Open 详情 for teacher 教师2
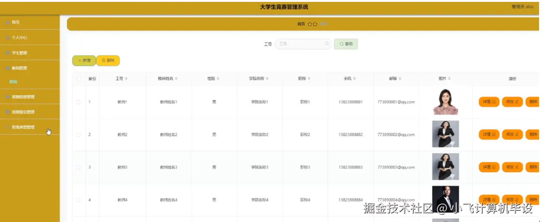The width and height of the screenshot is (540, 222). click(x=489, y=135)
